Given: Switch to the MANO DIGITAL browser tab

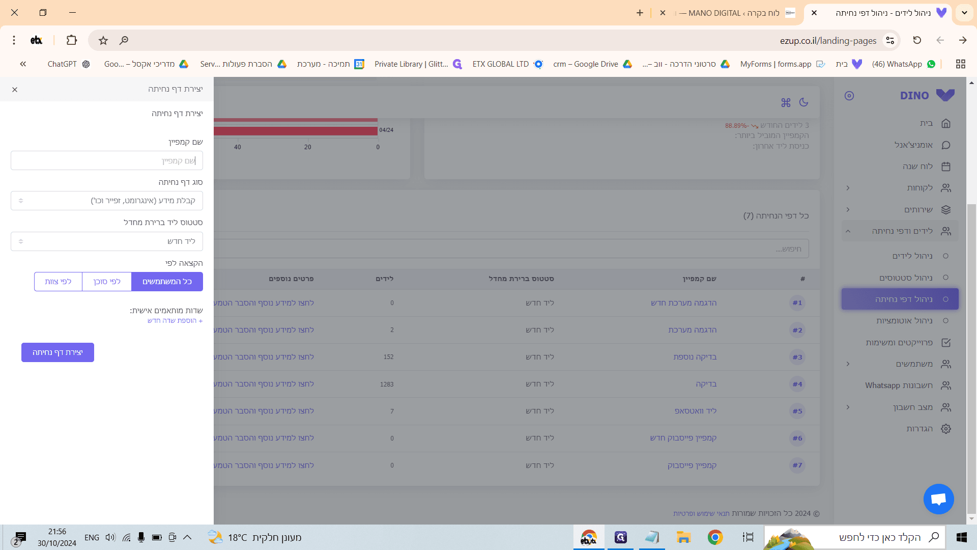Looking at the screenshot, I should coord(733,13).
